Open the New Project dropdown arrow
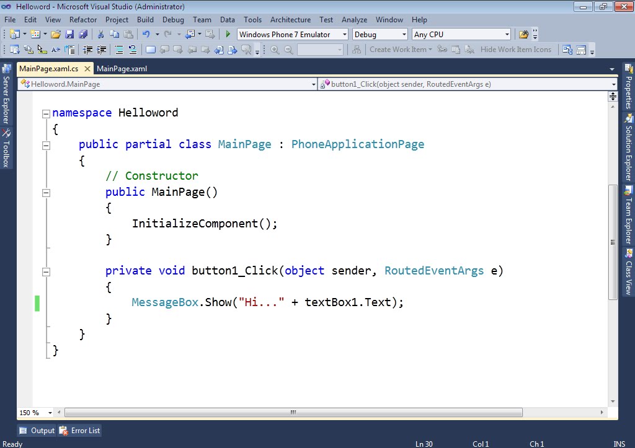635x448 pixels. click(x=25, y=35)
